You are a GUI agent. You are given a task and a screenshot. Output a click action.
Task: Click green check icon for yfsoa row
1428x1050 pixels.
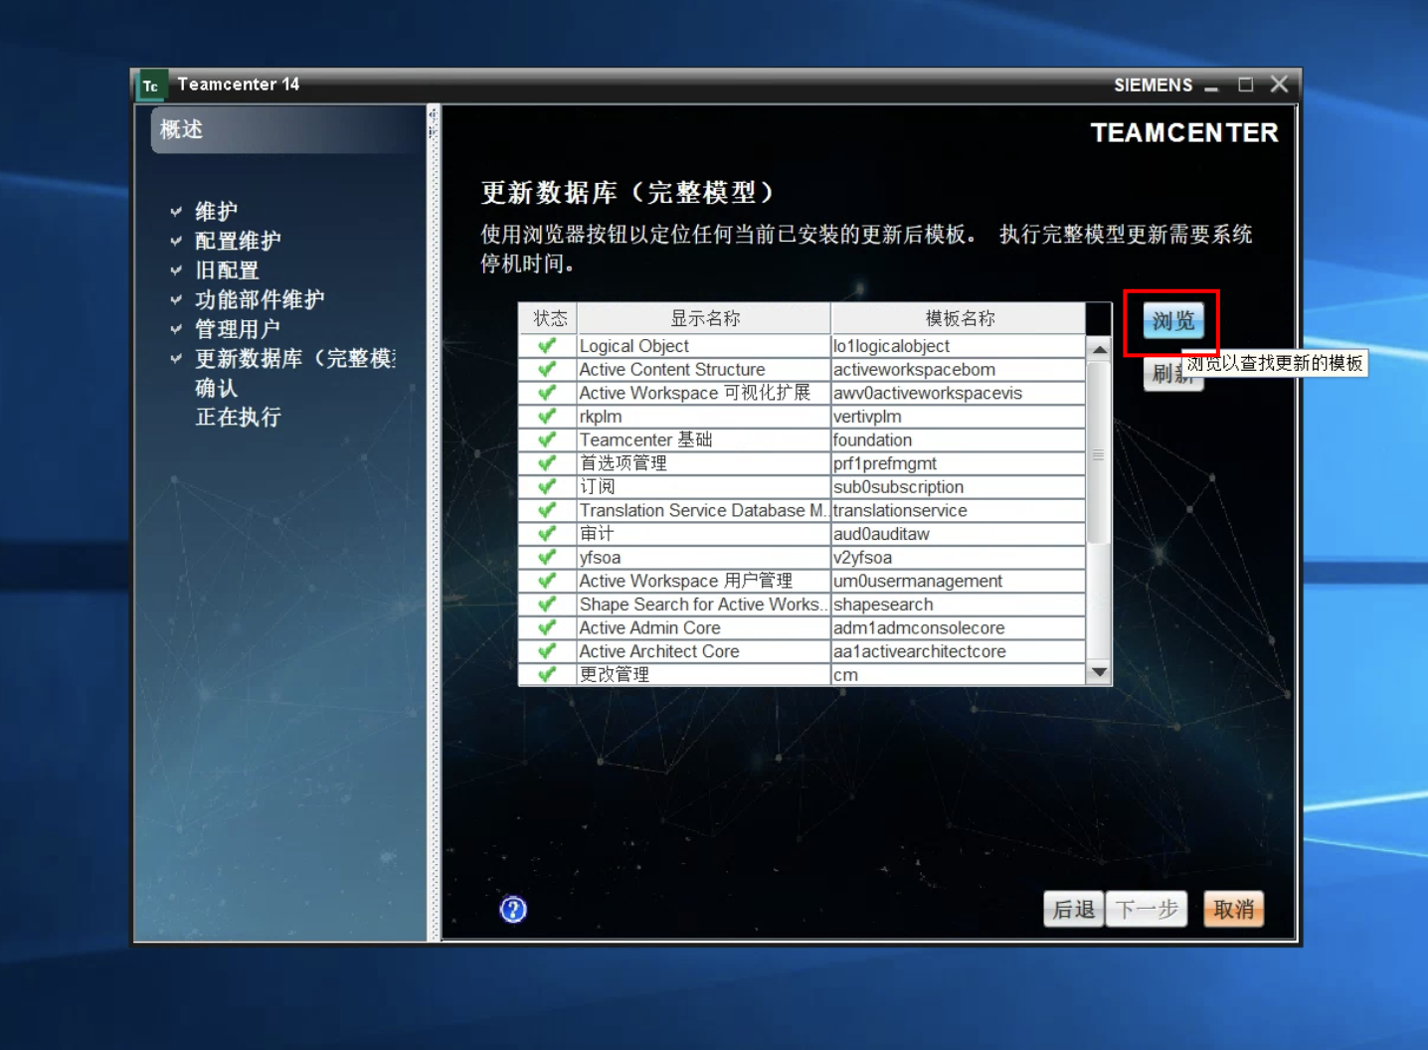point(547,558)
